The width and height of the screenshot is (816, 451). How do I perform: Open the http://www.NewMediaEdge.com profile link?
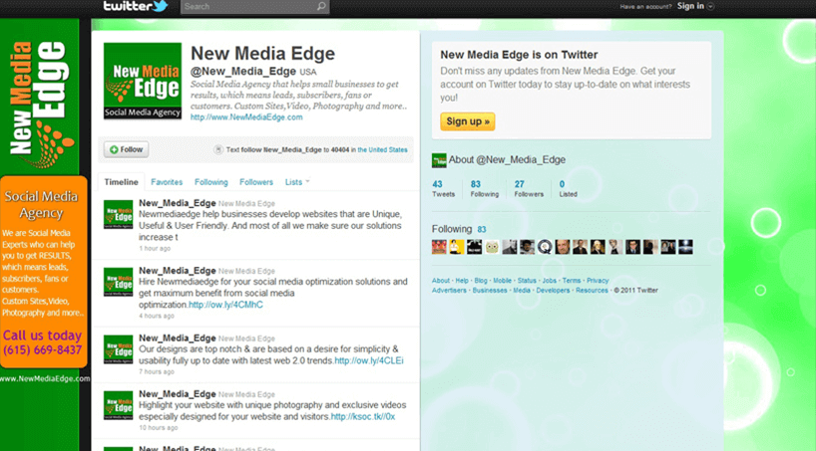(x=246, y=117)
